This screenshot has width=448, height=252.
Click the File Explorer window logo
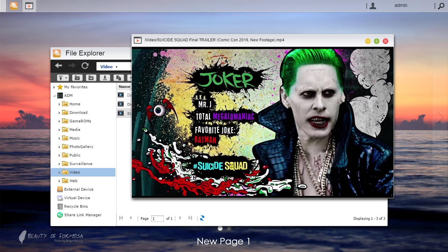57,53
